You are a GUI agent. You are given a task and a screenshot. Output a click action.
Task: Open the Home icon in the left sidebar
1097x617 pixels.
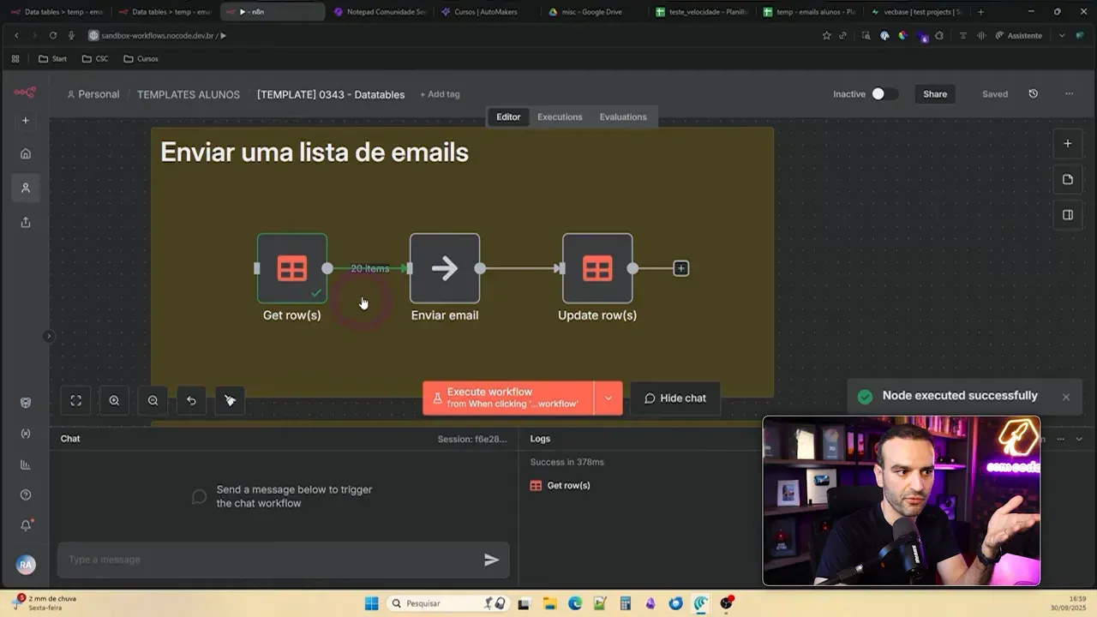click(x=25, y=154)
